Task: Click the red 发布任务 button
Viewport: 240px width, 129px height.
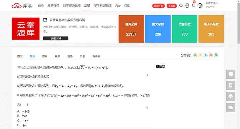Action: 158,6
